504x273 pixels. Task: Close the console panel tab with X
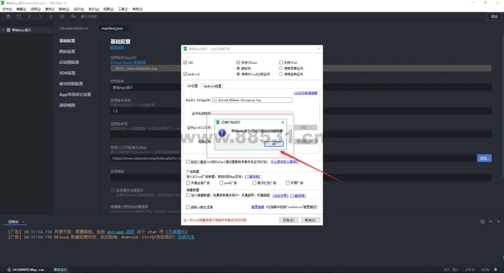[24, 222]
